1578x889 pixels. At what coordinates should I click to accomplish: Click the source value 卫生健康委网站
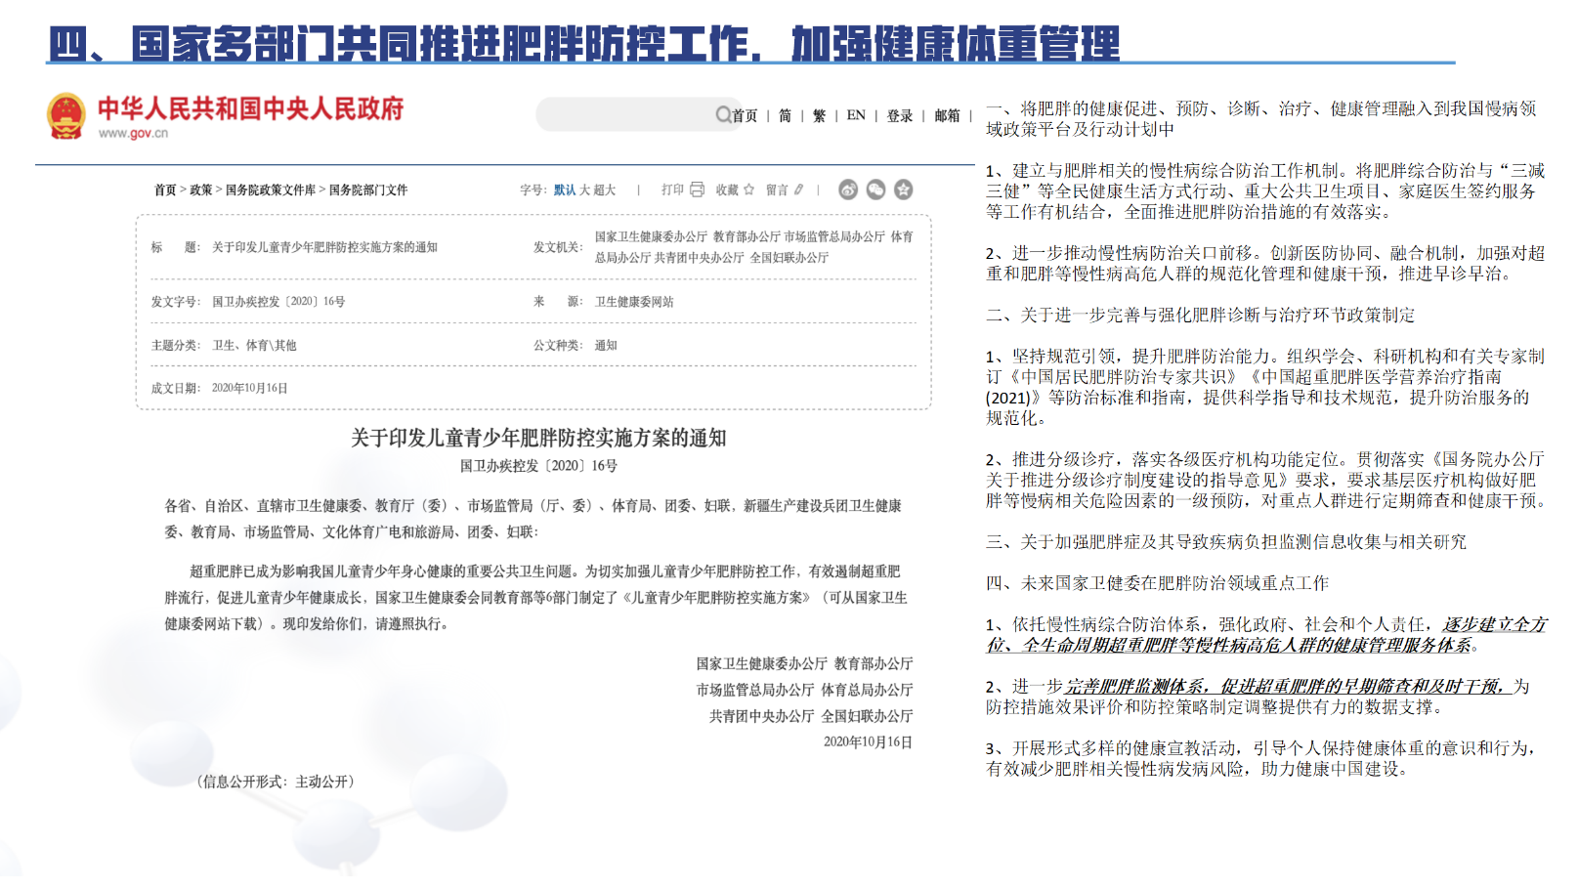click(x=634, y=302)
